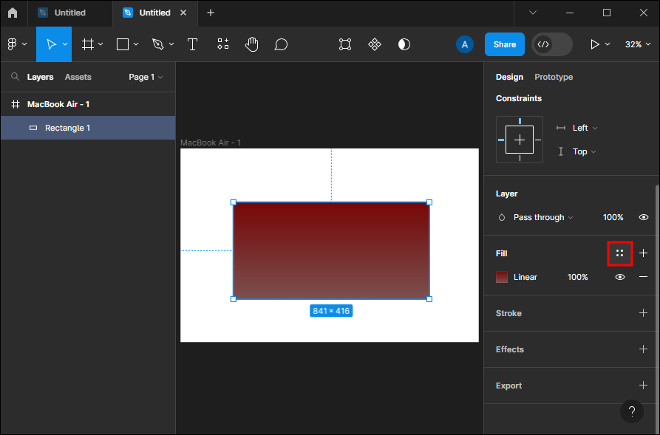Open the Help question mark button

point(632,411)
